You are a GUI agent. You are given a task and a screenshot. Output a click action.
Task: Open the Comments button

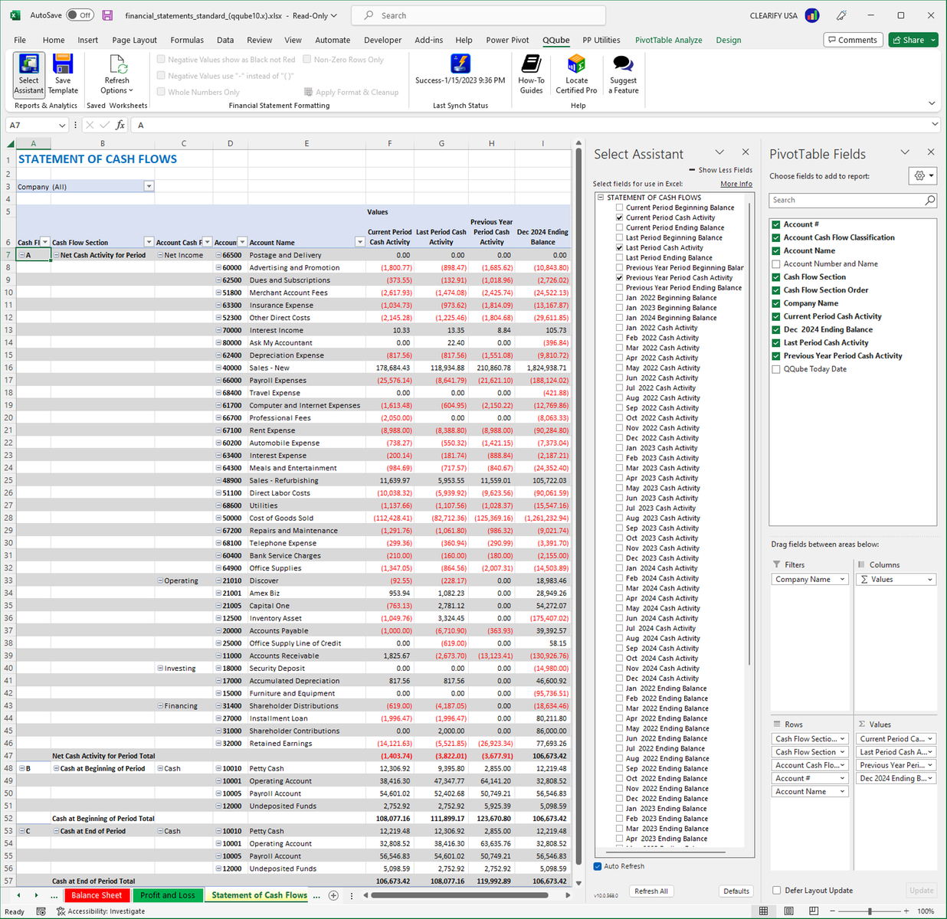[852, 40]
